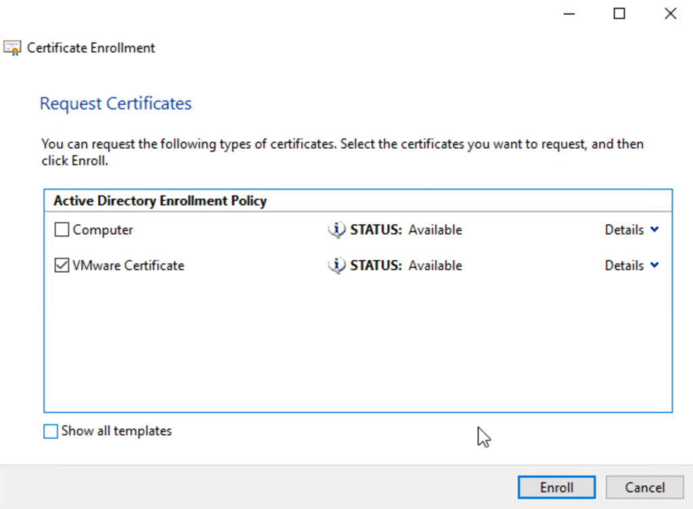Enable the Show all templates checkbox

coord(51,431)
